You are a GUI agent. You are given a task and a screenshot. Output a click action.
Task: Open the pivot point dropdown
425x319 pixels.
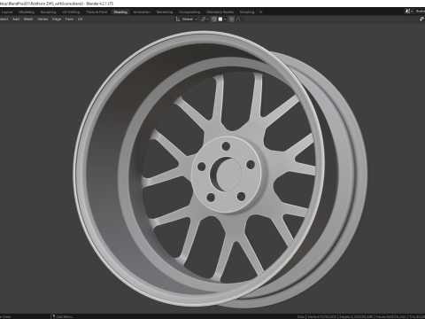point(205,19)
